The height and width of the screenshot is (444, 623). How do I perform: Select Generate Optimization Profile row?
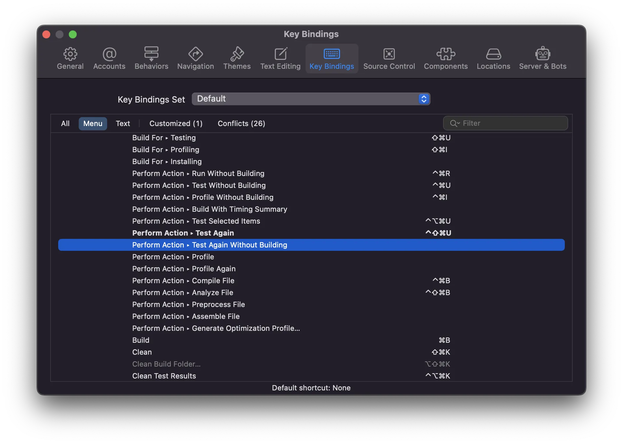[x=311, y=328]
